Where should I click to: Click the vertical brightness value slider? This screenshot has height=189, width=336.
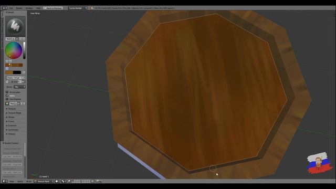click(x=24, y=50)
